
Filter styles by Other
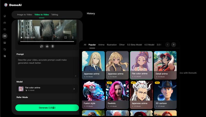tap(122, 45)
